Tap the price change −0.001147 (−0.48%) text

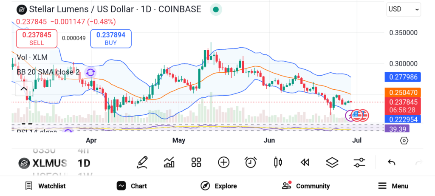point(83,22)
